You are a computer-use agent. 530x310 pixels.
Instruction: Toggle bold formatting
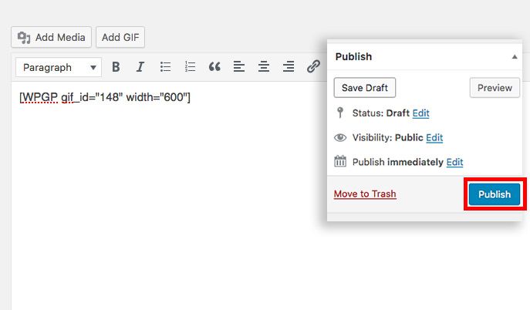116,67
